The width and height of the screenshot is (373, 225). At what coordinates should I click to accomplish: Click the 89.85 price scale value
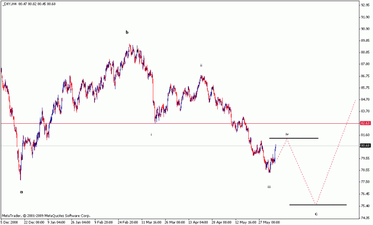[365, 40]
